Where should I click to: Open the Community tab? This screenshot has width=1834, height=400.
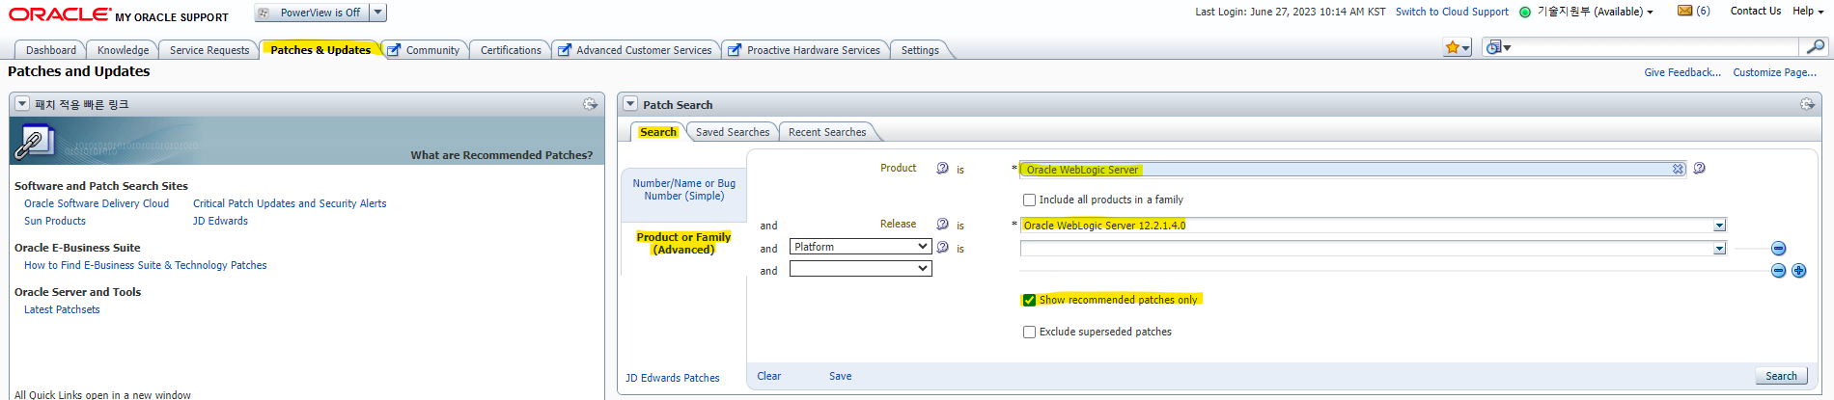425,50
